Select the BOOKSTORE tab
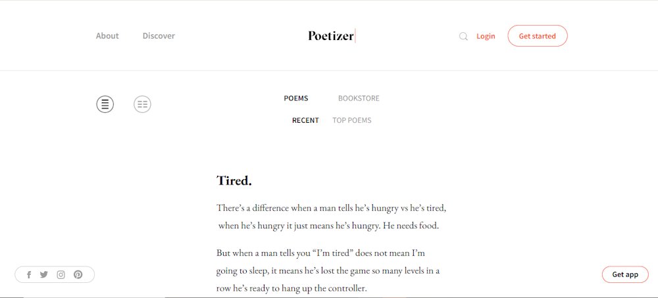Screen dimensions: 658x298 tap(359, 98)
